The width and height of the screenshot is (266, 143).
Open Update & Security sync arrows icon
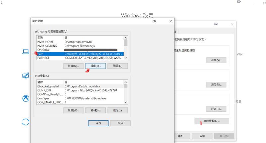(x=26, y=122)
